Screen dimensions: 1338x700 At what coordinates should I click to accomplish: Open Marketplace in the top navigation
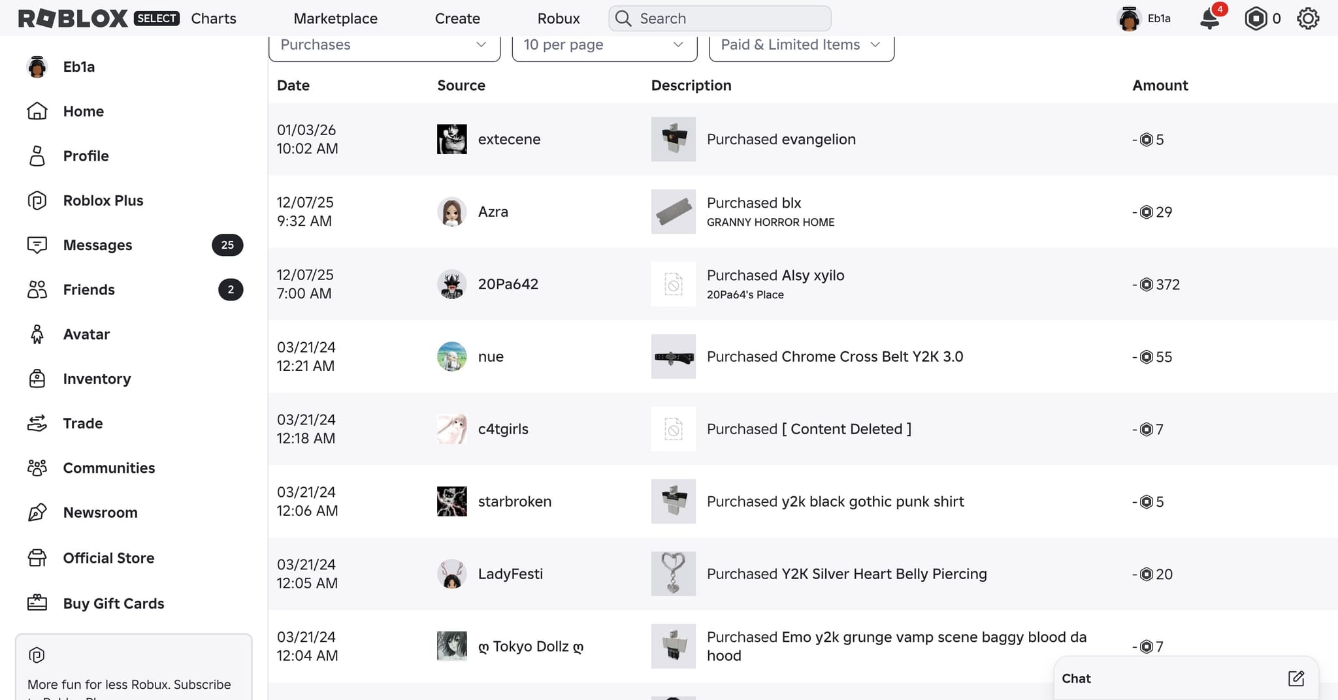pos(335,18)
